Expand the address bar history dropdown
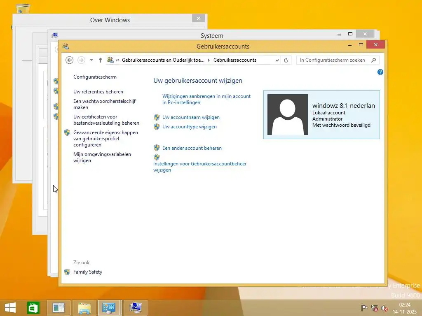The height and width of the screenshot is (316, 422). [277, 60]
